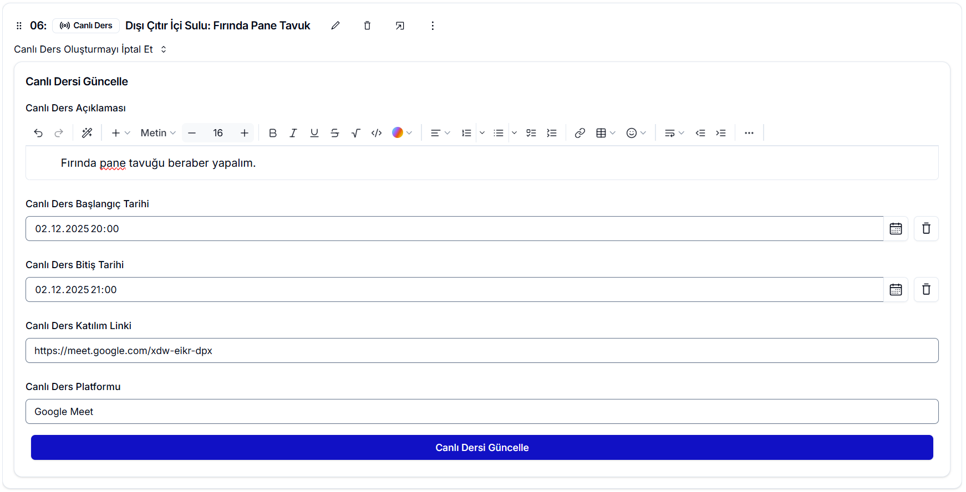Toggle bold formatting

point(272,133)
